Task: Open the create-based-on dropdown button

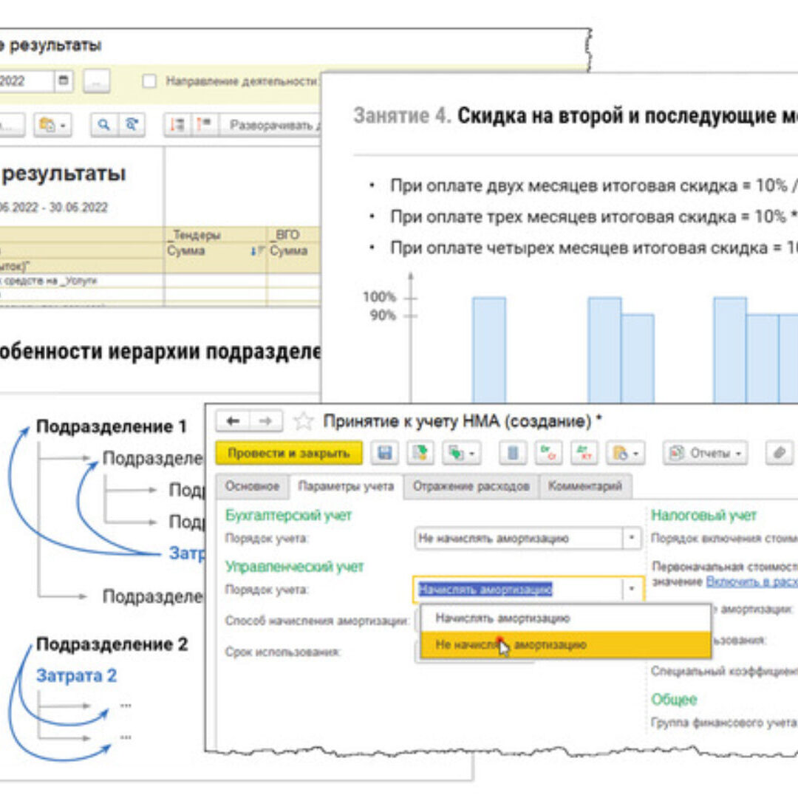Action: tap(462, 454)
